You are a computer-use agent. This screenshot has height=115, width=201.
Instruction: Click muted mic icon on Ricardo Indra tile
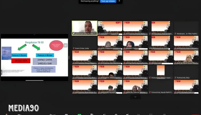(x=150, y=63)
